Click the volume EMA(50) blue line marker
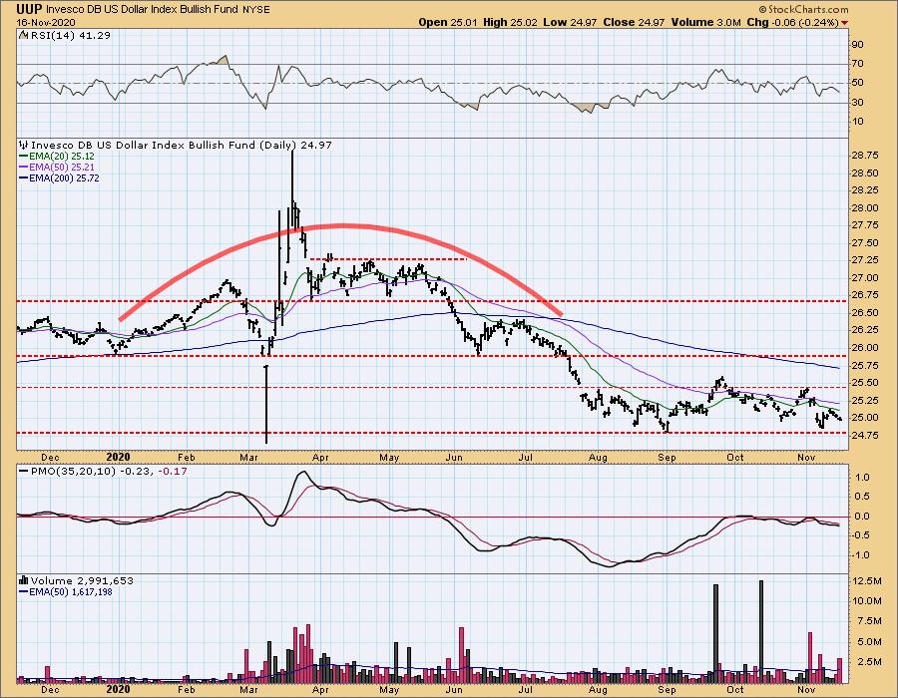 click(24, 592)
